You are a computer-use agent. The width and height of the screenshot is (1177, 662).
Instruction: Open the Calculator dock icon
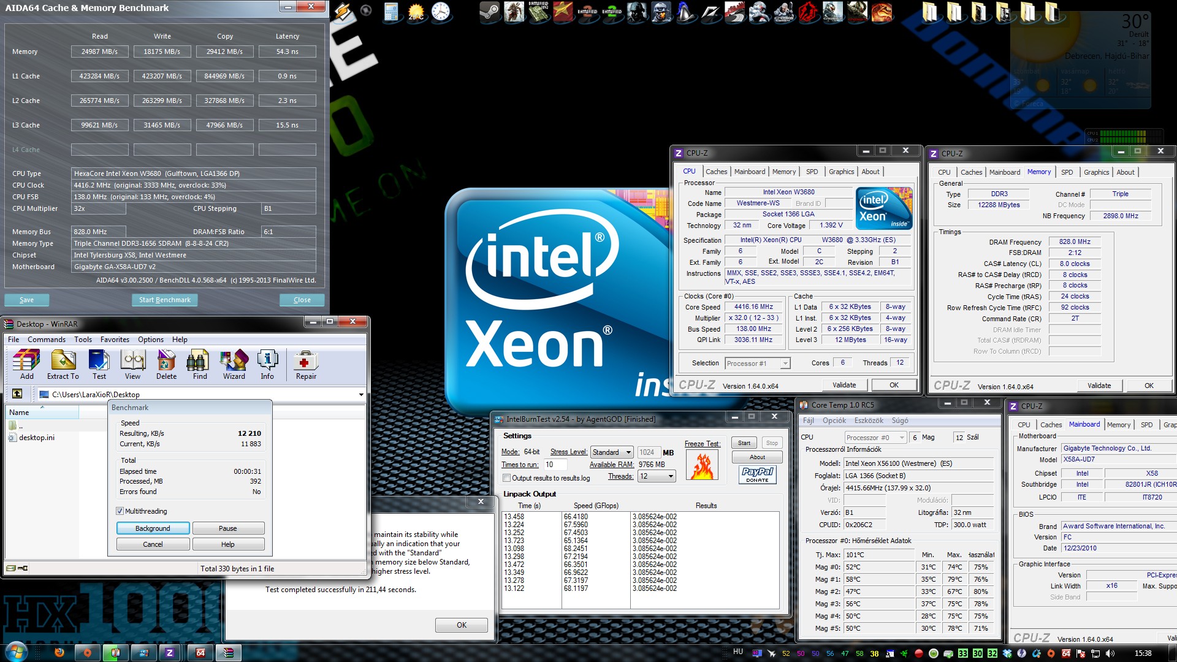[391, 12]
